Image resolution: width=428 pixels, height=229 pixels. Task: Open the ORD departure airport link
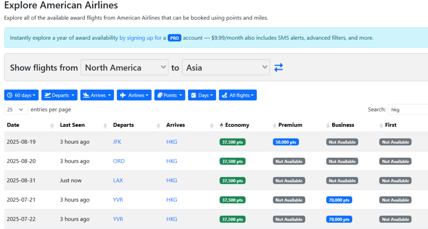click(x=119, y=161)
